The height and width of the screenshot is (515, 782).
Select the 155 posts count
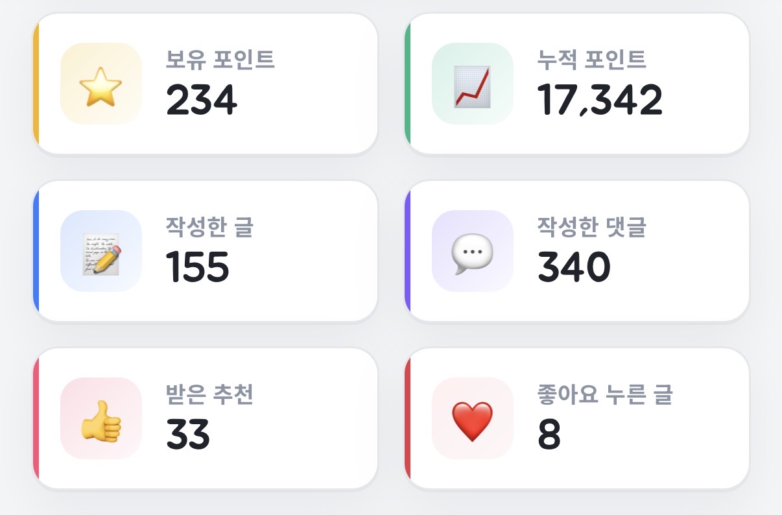pyautogui.click(x=198, y=267)
